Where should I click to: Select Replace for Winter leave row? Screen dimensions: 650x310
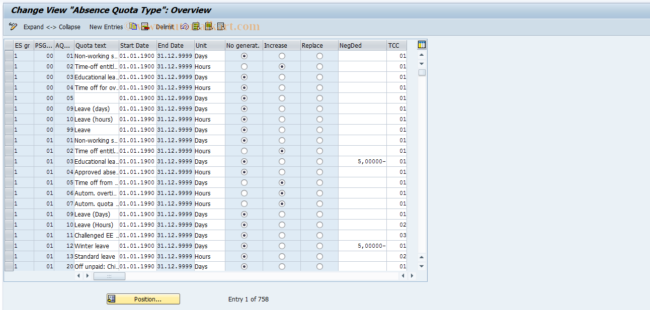(x=319, y=246)
